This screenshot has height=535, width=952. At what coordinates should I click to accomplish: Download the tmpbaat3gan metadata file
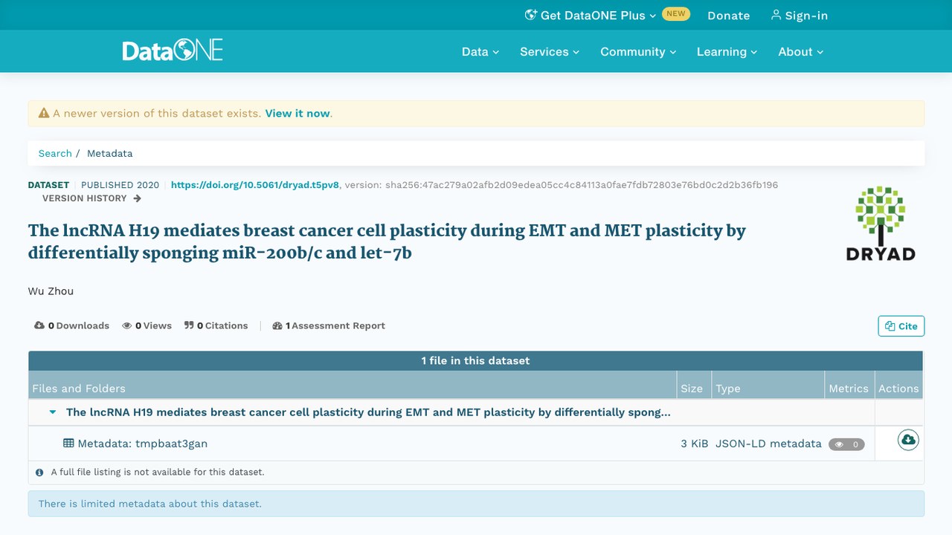[x=908, y=441]
